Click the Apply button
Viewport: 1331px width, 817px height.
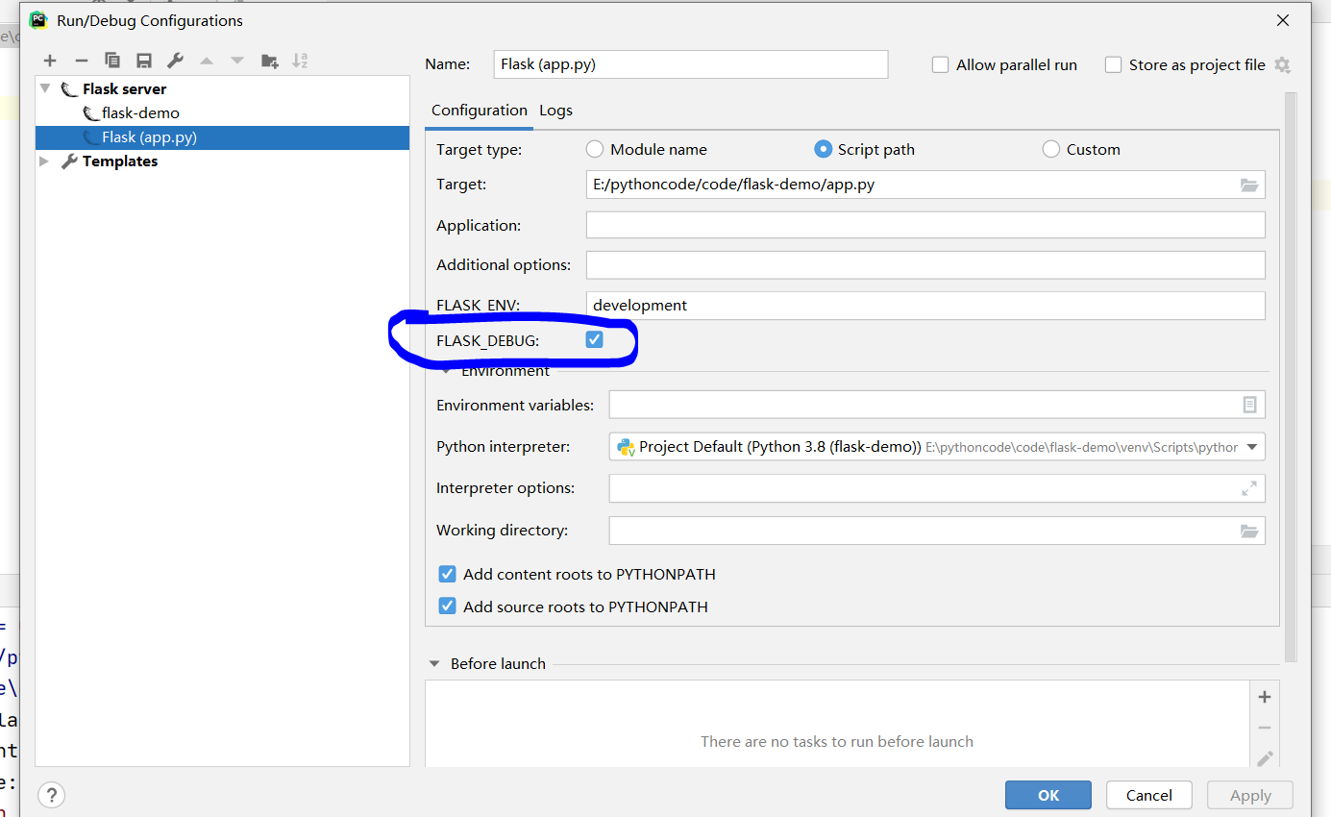(1250, 795)
